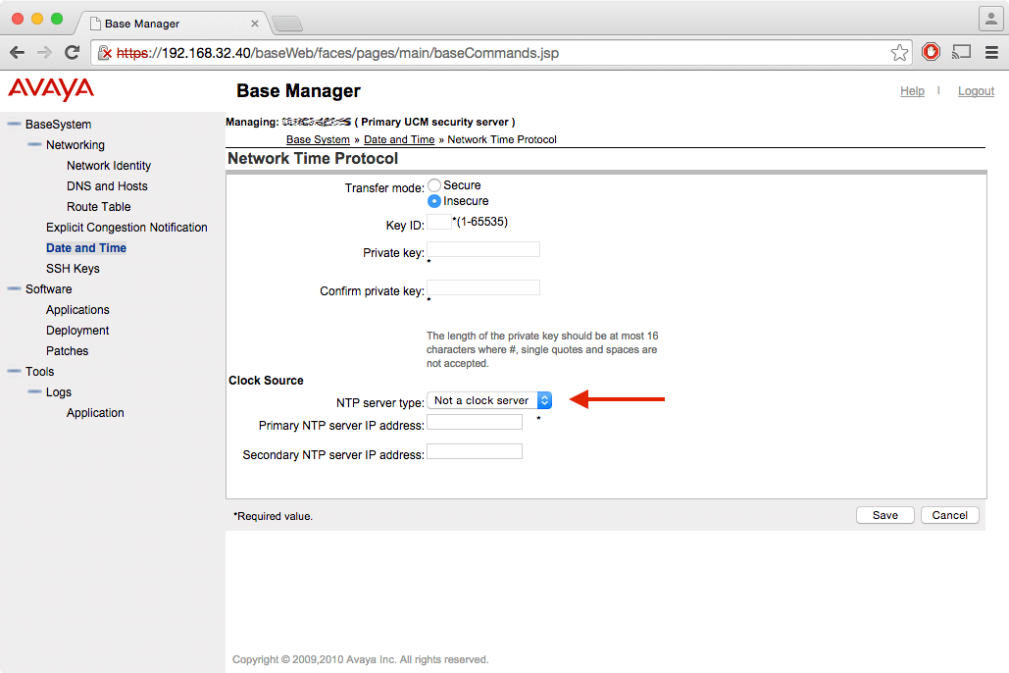Image resolution: width=1009 pixels, height=673 pixels.
Task: Click the browser back arrow
Action: [18, 53]
